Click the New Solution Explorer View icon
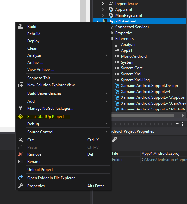This screenshot has height=204, width=187. [x=21, y=85]
